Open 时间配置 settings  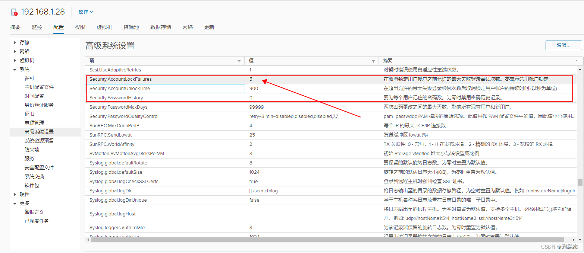pos(34,96)
